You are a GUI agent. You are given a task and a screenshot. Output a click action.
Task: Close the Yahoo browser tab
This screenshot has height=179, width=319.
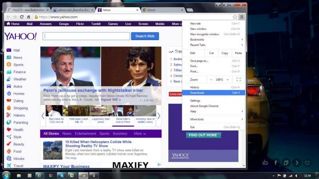tap(137, 10)
